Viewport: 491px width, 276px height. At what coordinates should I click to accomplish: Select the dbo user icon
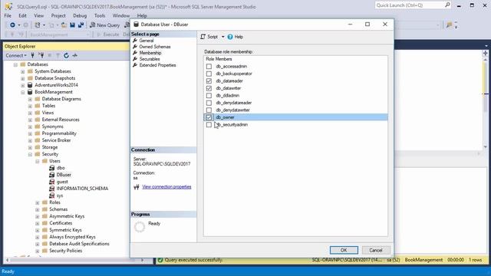click(x=52, y=168)
